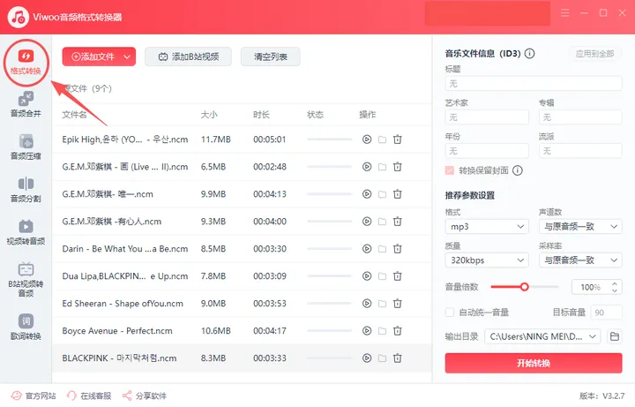Open the 质量 320kbps dropdown
The image size is (635, 407).
tap(487, 260)
